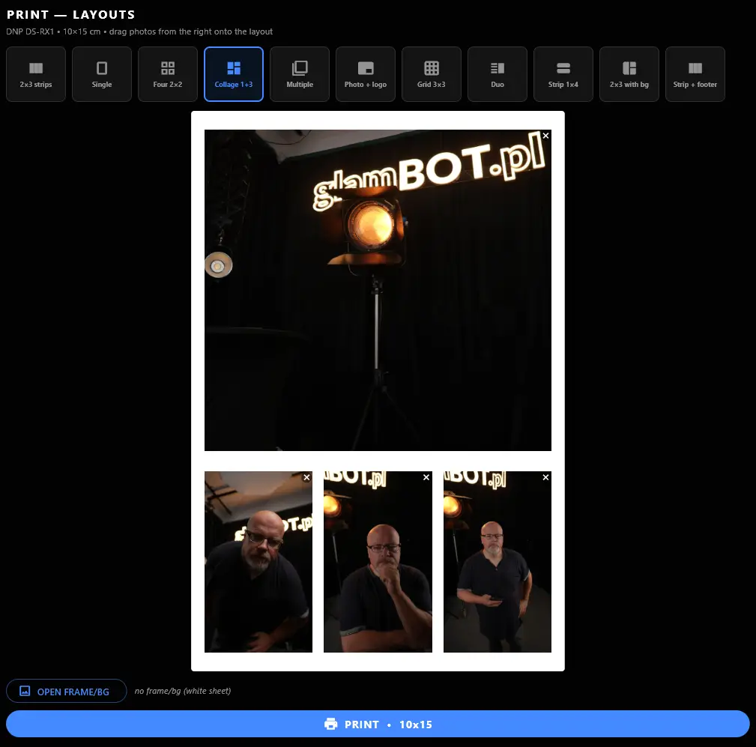Remove the large glamBOT spotlight photo
Viewport: 756px width, 747px height.
545,136
